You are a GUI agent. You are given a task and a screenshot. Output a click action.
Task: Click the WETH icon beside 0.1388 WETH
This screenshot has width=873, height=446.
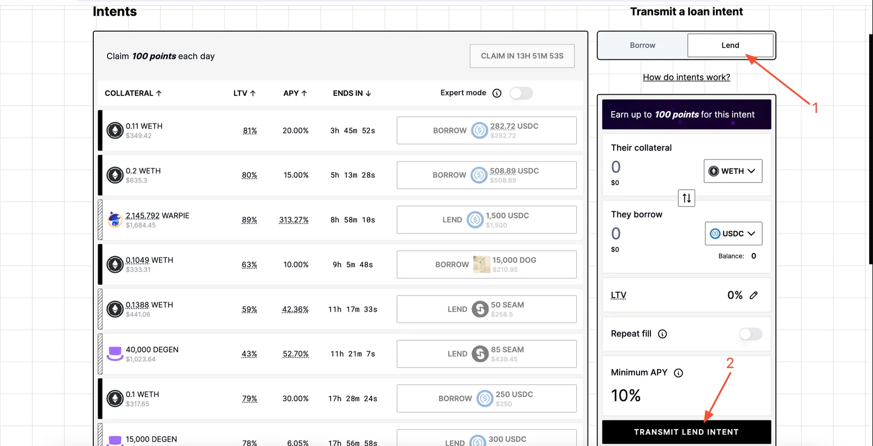115,309
